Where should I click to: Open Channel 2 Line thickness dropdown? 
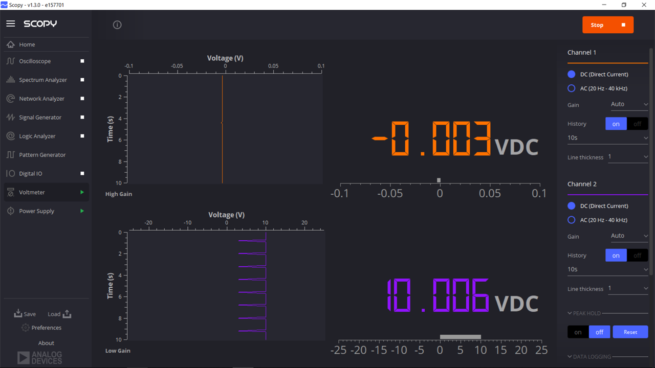628,289
